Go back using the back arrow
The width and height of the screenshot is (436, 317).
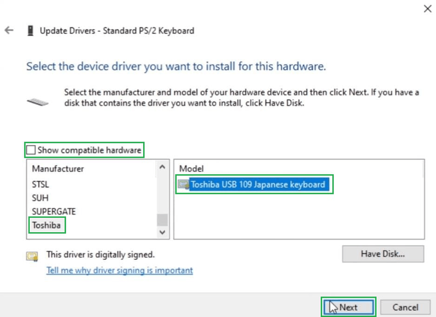9,30
